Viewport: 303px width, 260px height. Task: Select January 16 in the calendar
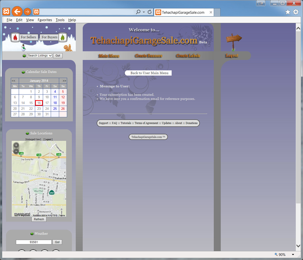[x=39, y=103]
